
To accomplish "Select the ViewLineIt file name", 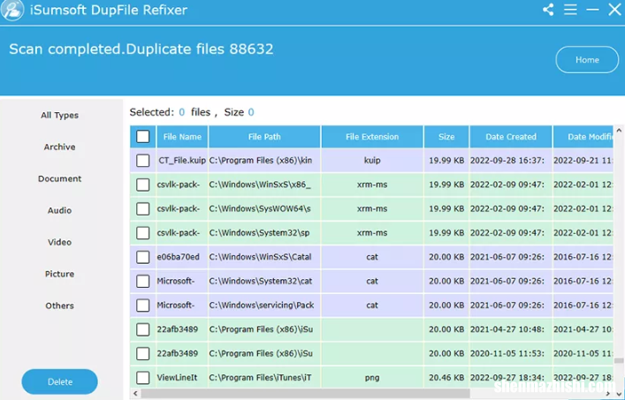I will (x=177, y=378).
